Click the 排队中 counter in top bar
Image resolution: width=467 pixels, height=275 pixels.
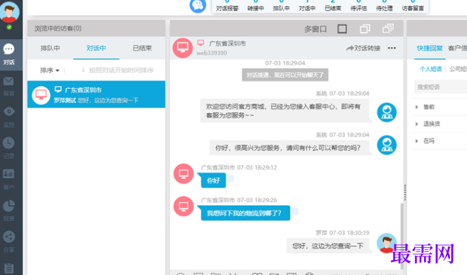pos(281,6)
